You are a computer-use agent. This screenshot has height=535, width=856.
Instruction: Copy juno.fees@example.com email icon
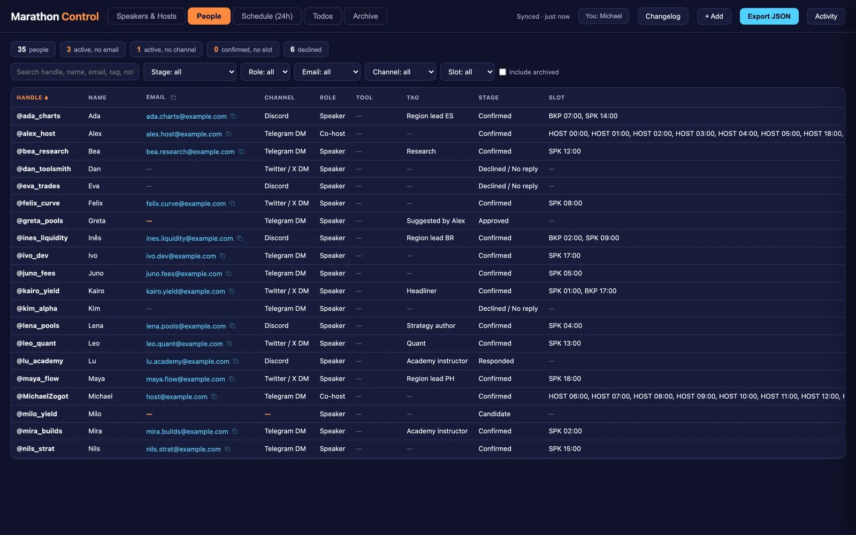point(228,273)
